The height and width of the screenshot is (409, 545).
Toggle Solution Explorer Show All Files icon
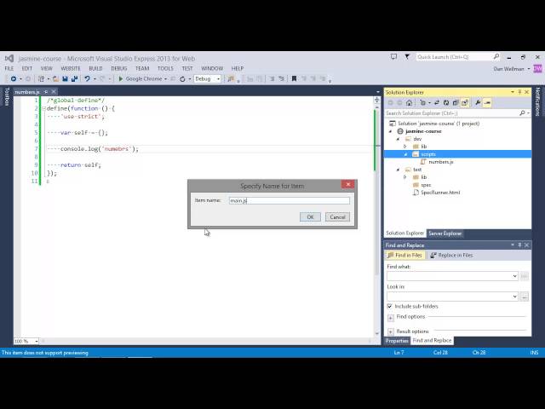[465, 102]
